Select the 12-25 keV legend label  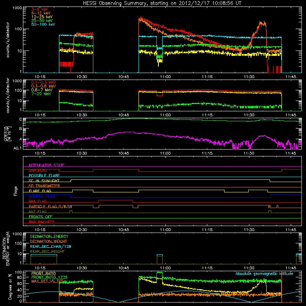[x=42, y=17]
